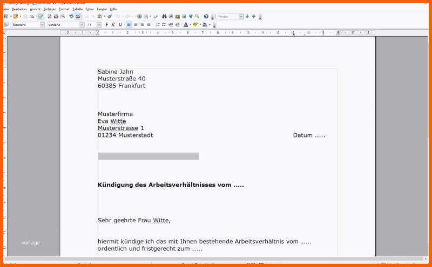The height and width of the screenshot is (267, 432).
Task: Open the Standard paragraph style dropdown
Action: [43, 25]
